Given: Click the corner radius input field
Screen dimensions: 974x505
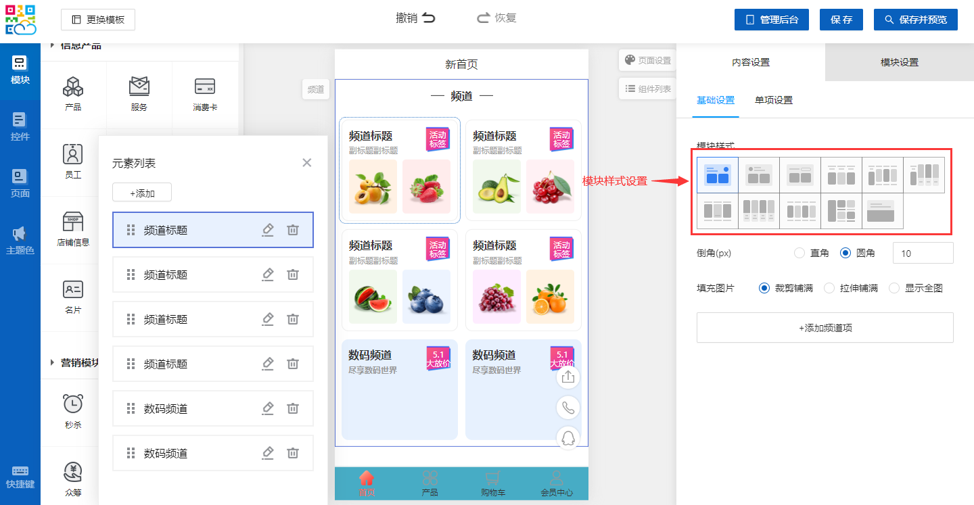Looking at the screenshot, I should [923, 253].
